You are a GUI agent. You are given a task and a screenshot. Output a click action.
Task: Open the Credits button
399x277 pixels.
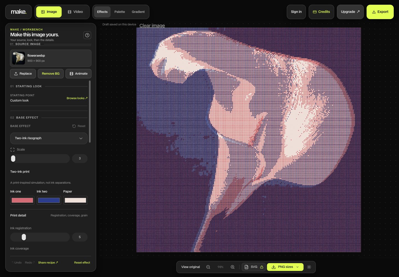point(321,12)
